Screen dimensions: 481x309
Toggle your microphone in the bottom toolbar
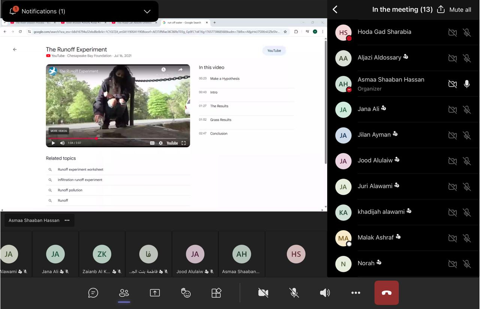point(294,293)
